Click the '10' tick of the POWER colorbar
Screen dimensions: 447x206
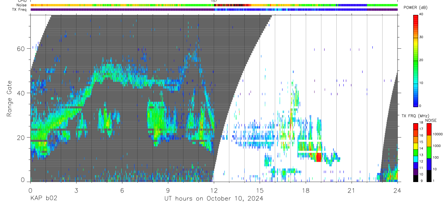coord(422,83)
